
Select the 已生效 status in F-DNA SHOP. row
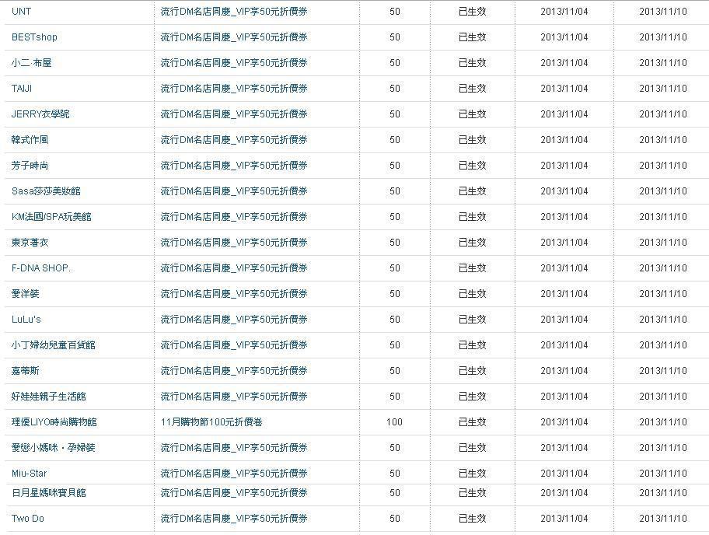(x=473, y=268)
